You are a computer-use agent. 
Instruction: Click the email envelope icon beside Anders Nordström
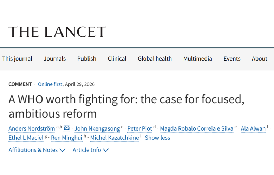[x=67, y=128]
